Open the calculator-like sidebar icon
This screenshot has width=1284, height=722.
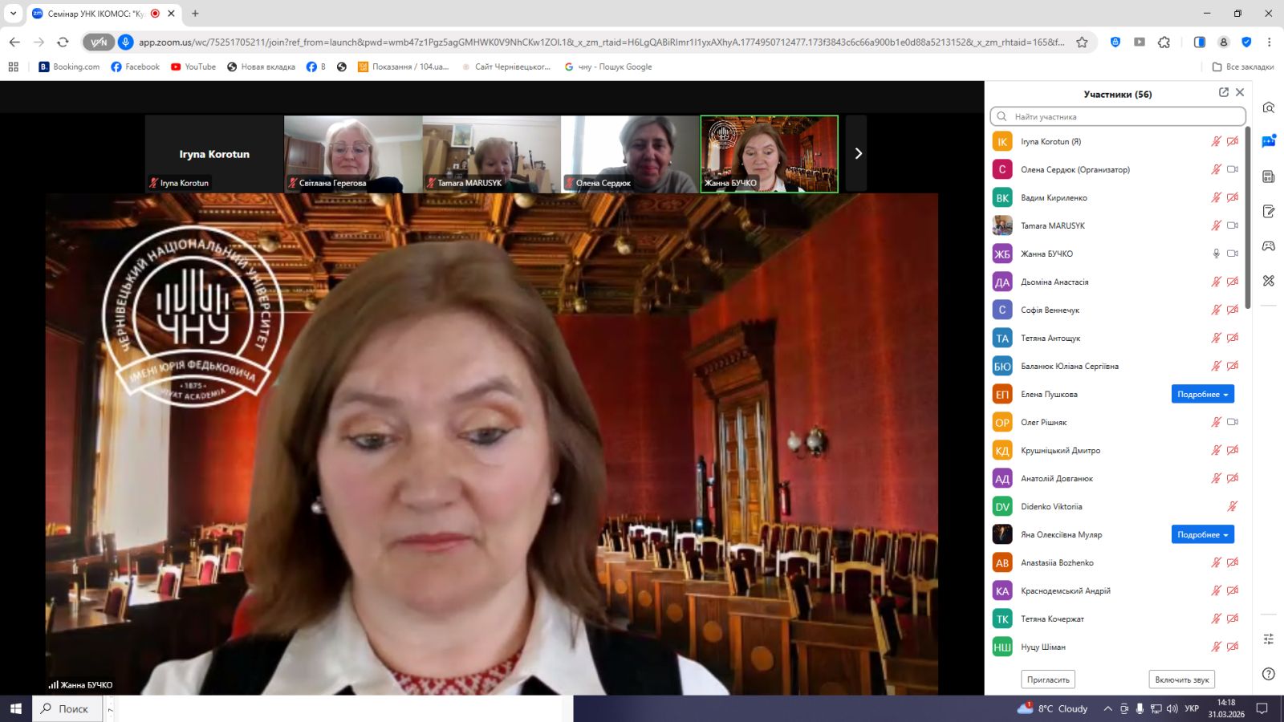pos(1269,176)
